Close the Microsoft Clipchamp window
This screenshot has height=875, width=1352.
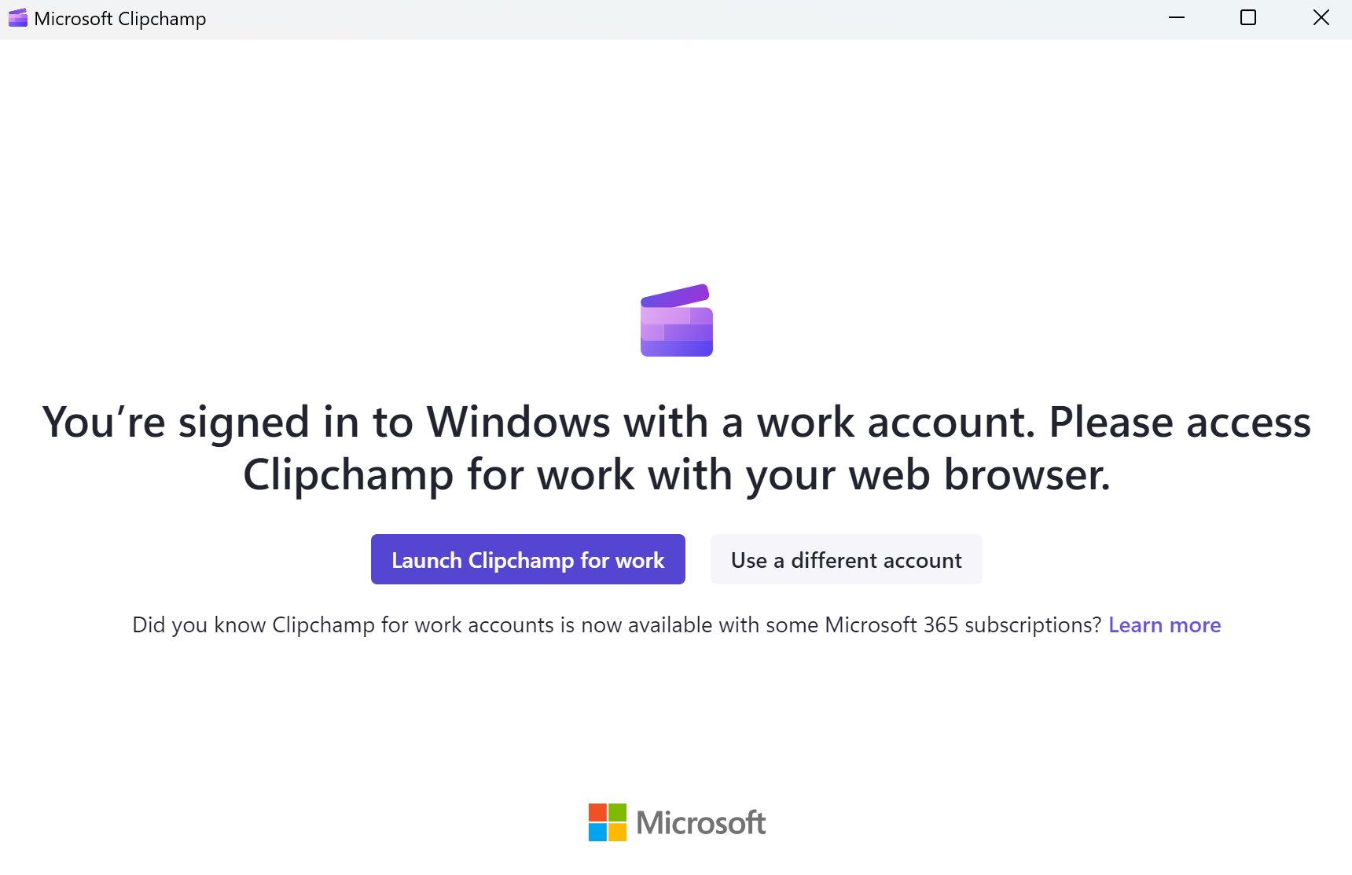(1320, 17)
